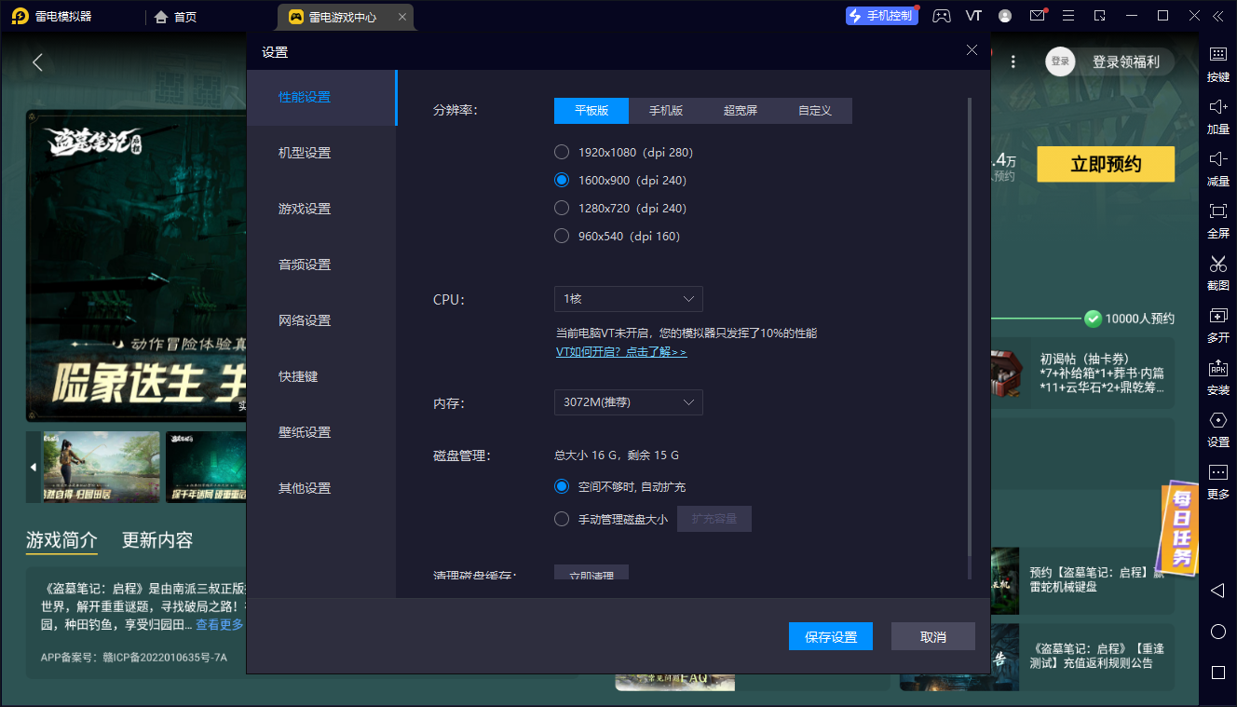Click the 加量 volume up icon
The image size is (1237, 707).
click(1217, 106)
